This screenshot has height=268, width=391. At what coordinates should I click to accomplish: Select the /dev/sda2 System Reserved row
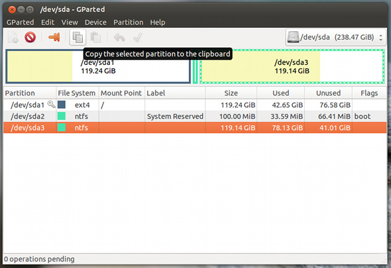point(195,116)
